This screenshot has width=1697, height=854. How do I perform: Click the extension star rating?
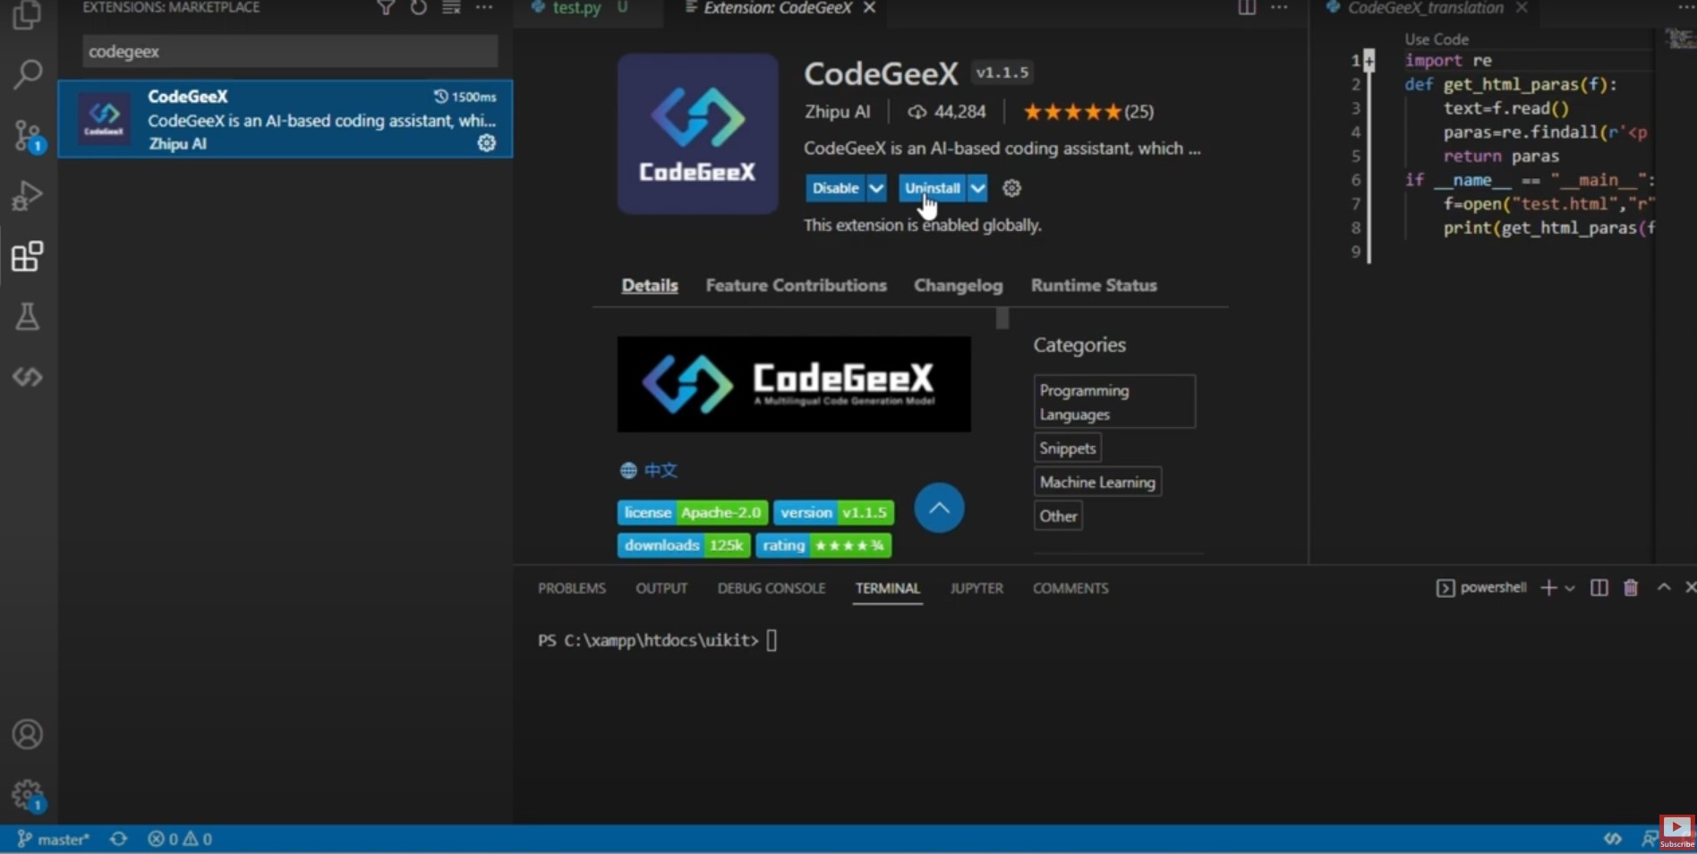point(1087,112)
